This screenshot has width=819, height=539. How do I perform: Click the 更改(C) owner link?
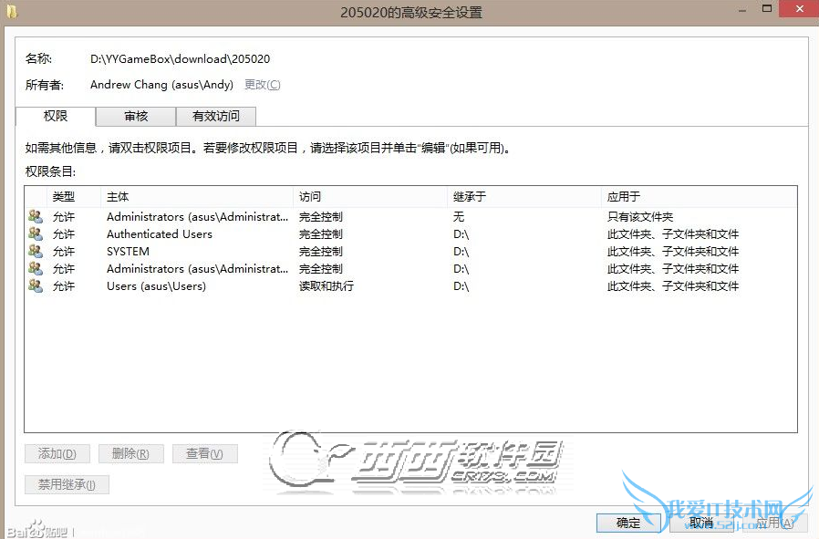tap(262, 85)
